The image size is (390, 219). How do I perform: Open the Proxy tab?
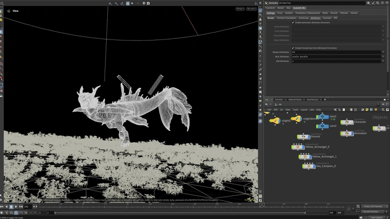(280, 13)
